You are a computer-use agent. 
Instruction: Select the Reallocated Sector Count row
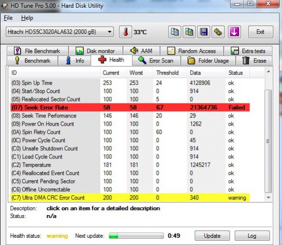click(130, 99)
